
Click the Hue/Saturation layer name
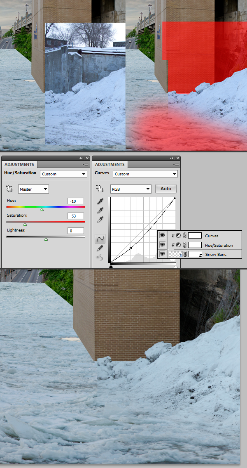click(x=219, y=245)
